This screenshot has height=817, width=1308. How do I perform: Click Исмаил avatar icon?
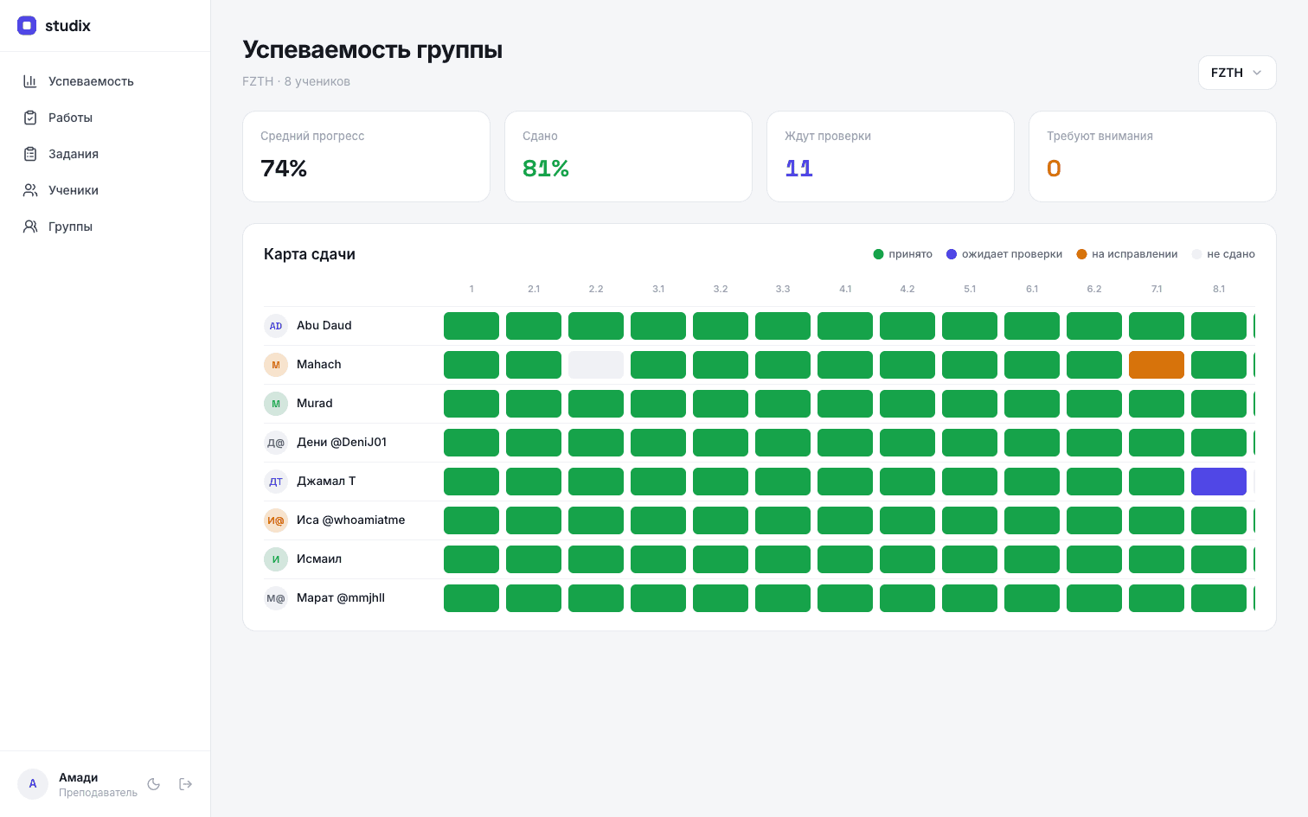tap(276, 559)
